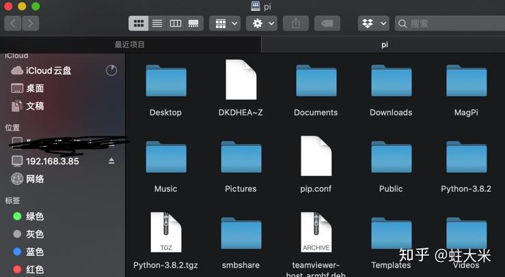This screenshot has height=277, width=505.
Task: Select the Python-3.8.2 folder icon
Action: (466, 157)
